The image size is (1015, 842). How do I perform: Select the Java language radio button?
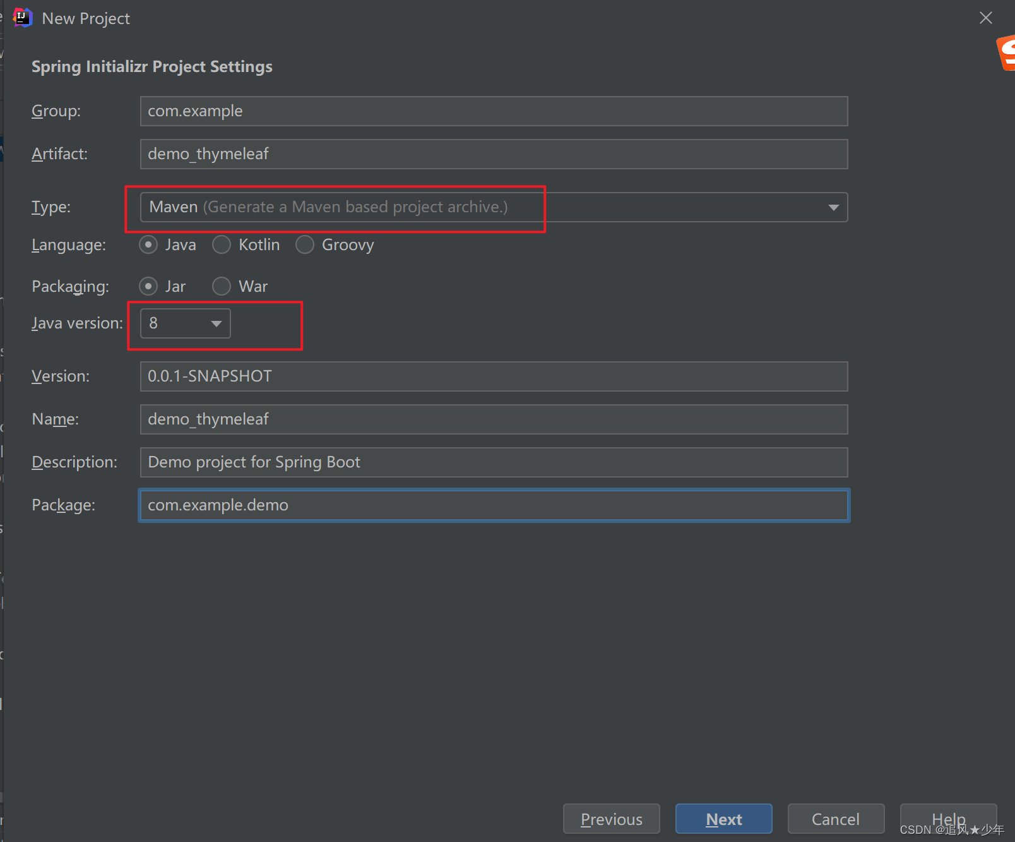pyautogui.click(x=148, y=244)
